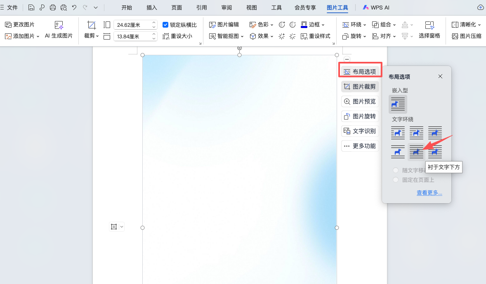Click the Print icon in quick toolbar

tap(53, 7)
